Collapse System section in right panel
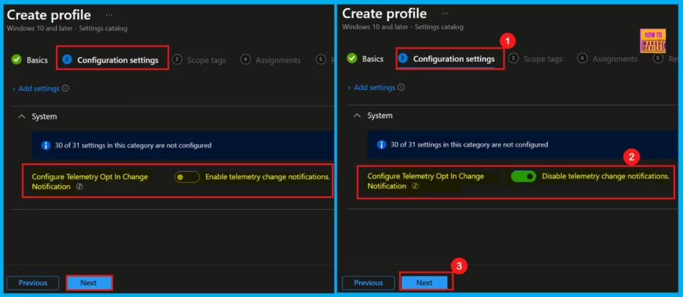683x297 pixels. 358,116
